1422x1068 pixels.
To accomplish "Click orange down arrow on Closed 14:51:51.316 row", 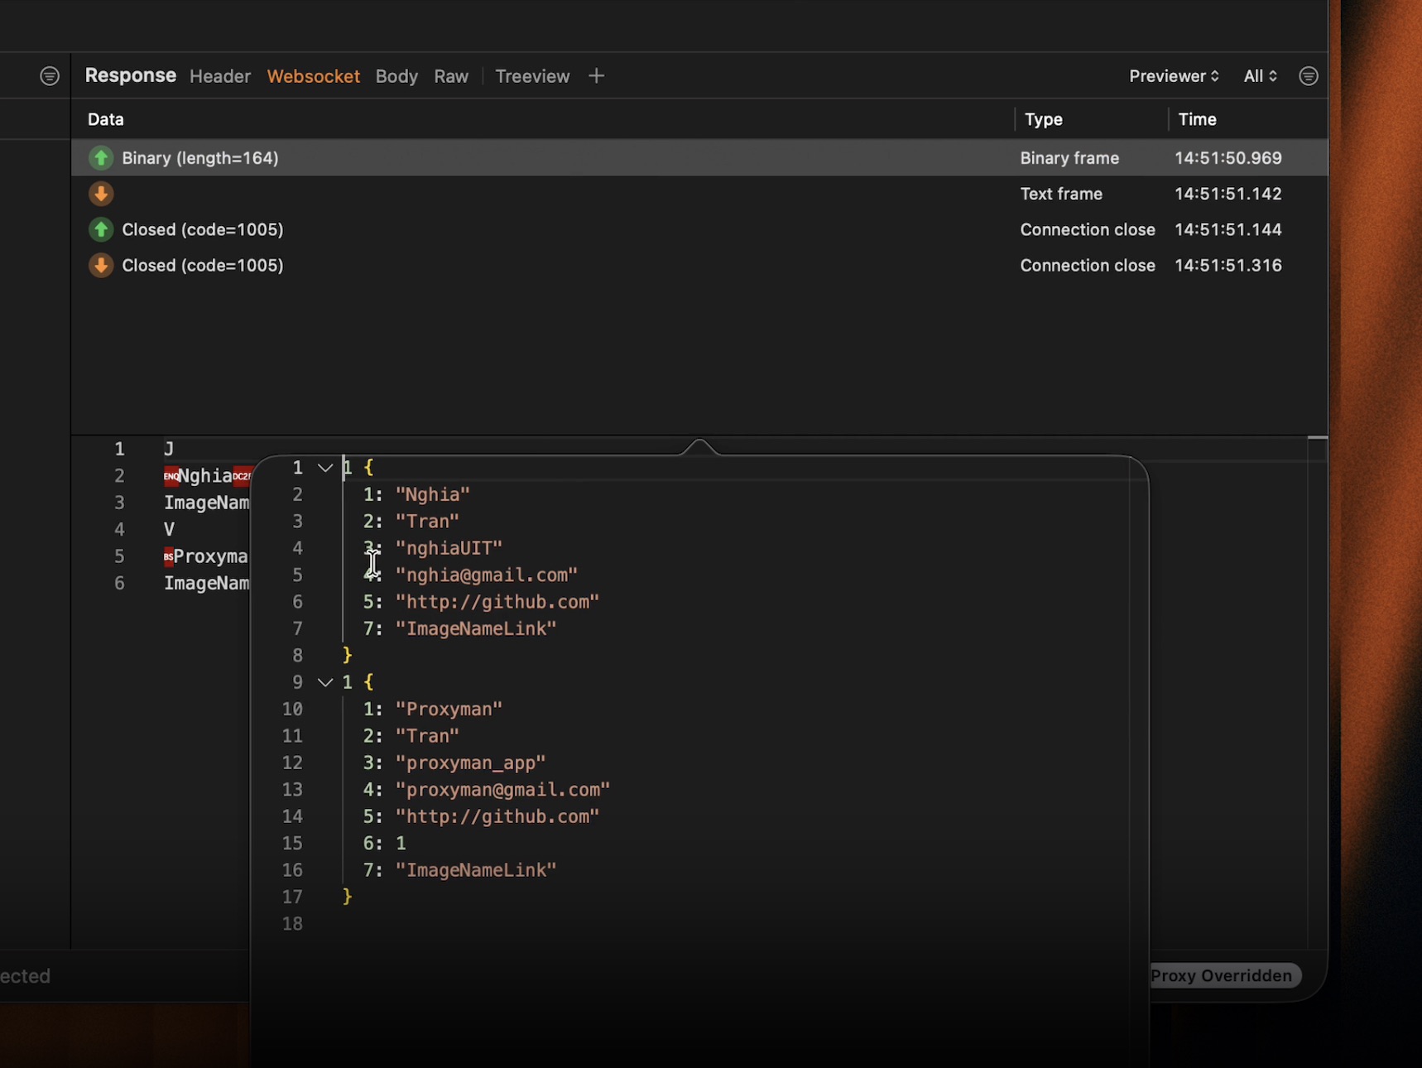I will click(x=101, y=266).
